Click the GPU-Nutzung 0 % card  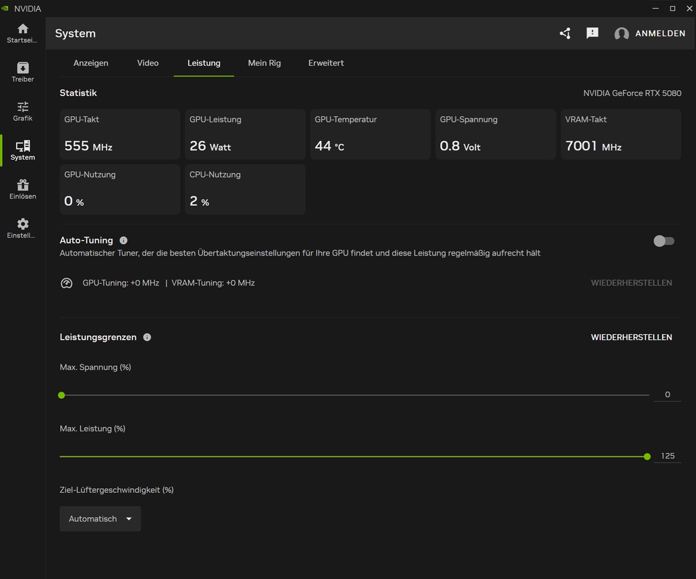coord(120,190)
